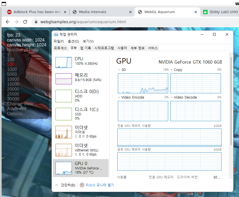Image resolution: width=239 pixels, height=197 pixels.
Task: Set number of fish to 5000
Action: tap(12, 74)
